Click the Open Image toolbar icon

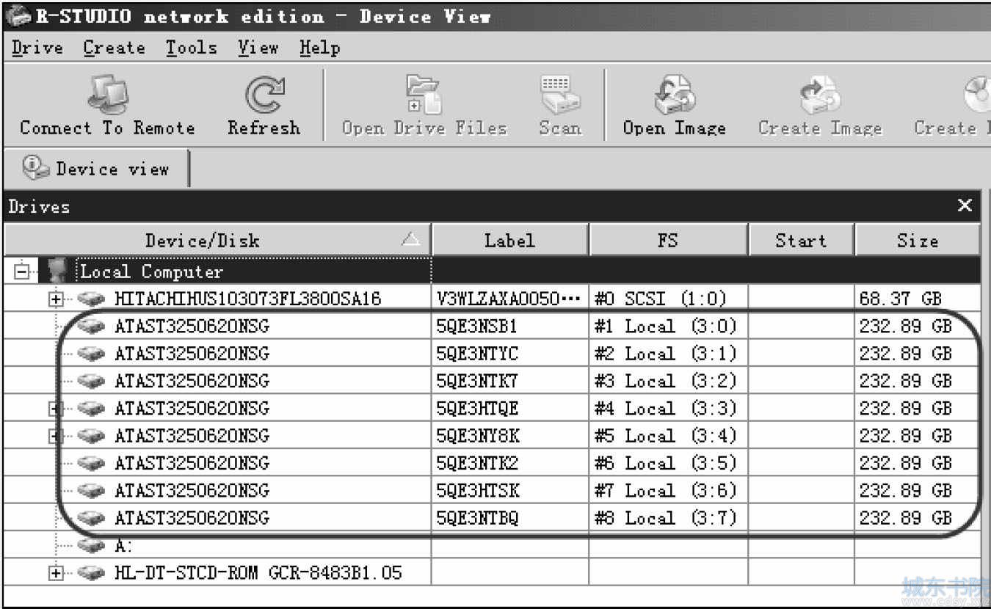674,95
